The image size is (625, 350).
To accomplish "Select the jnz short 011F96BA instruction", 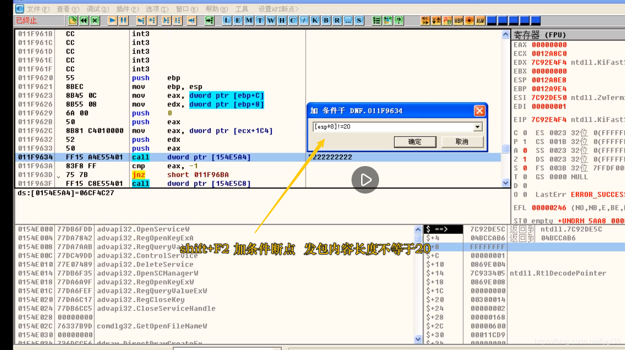I will pos(258,175).
